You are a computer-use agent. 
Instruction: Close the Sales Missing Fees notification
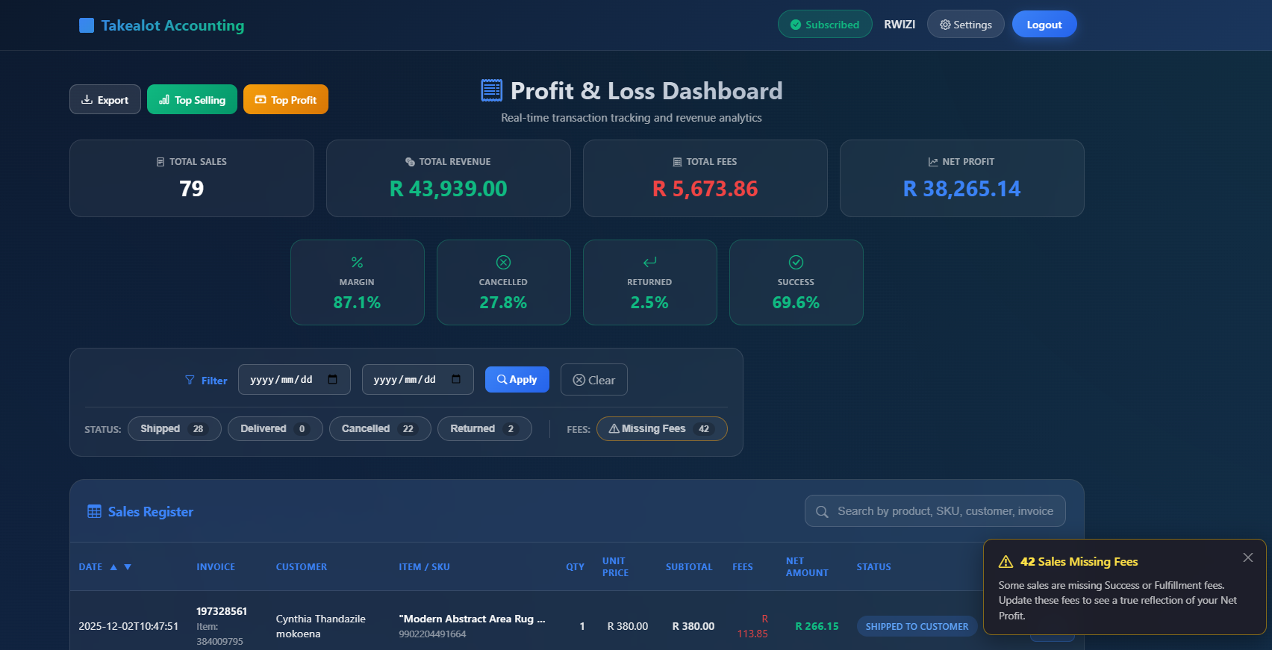coord(1248,557)
